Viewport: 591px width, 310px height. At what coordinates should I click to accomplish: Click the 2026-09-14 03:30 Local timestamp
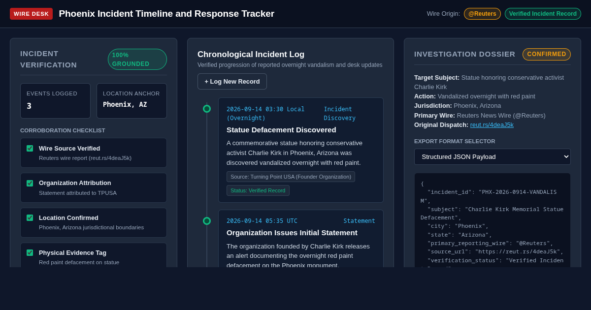coord(265,114)
